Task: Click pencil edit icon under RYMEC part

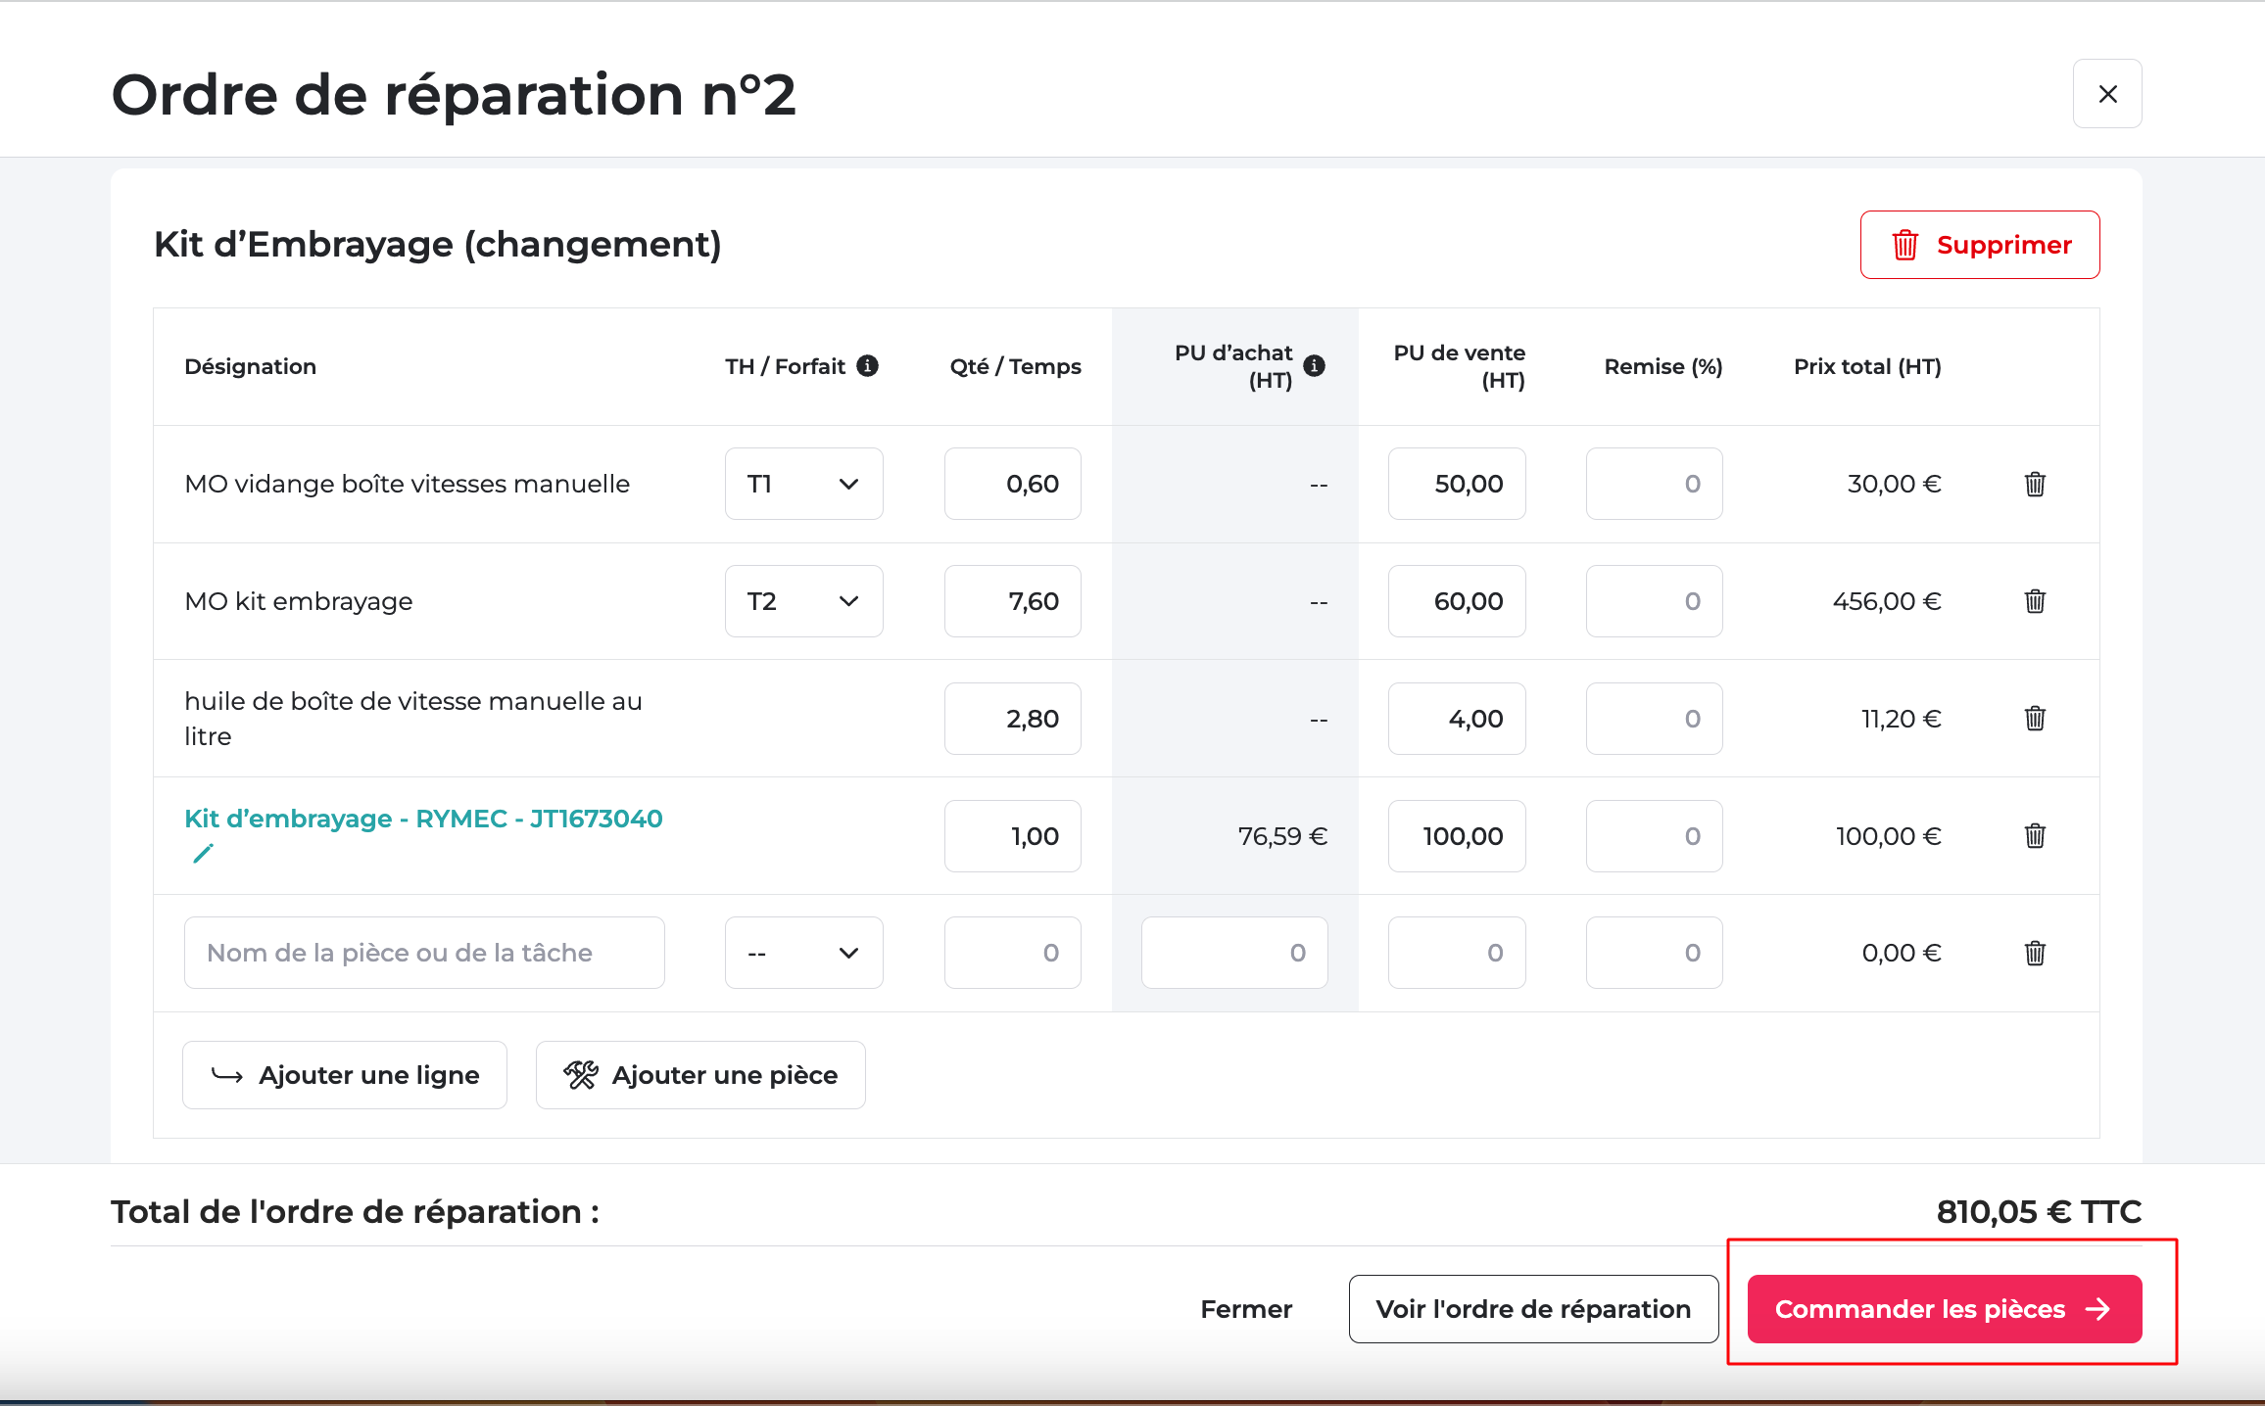Action: click(x=203, y=854)
